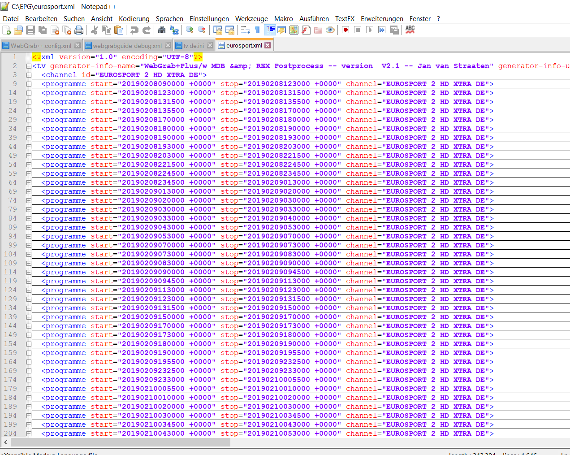Click the Save All toolbar icon
This screenshot has height=455, width=570.
(43, 30)
